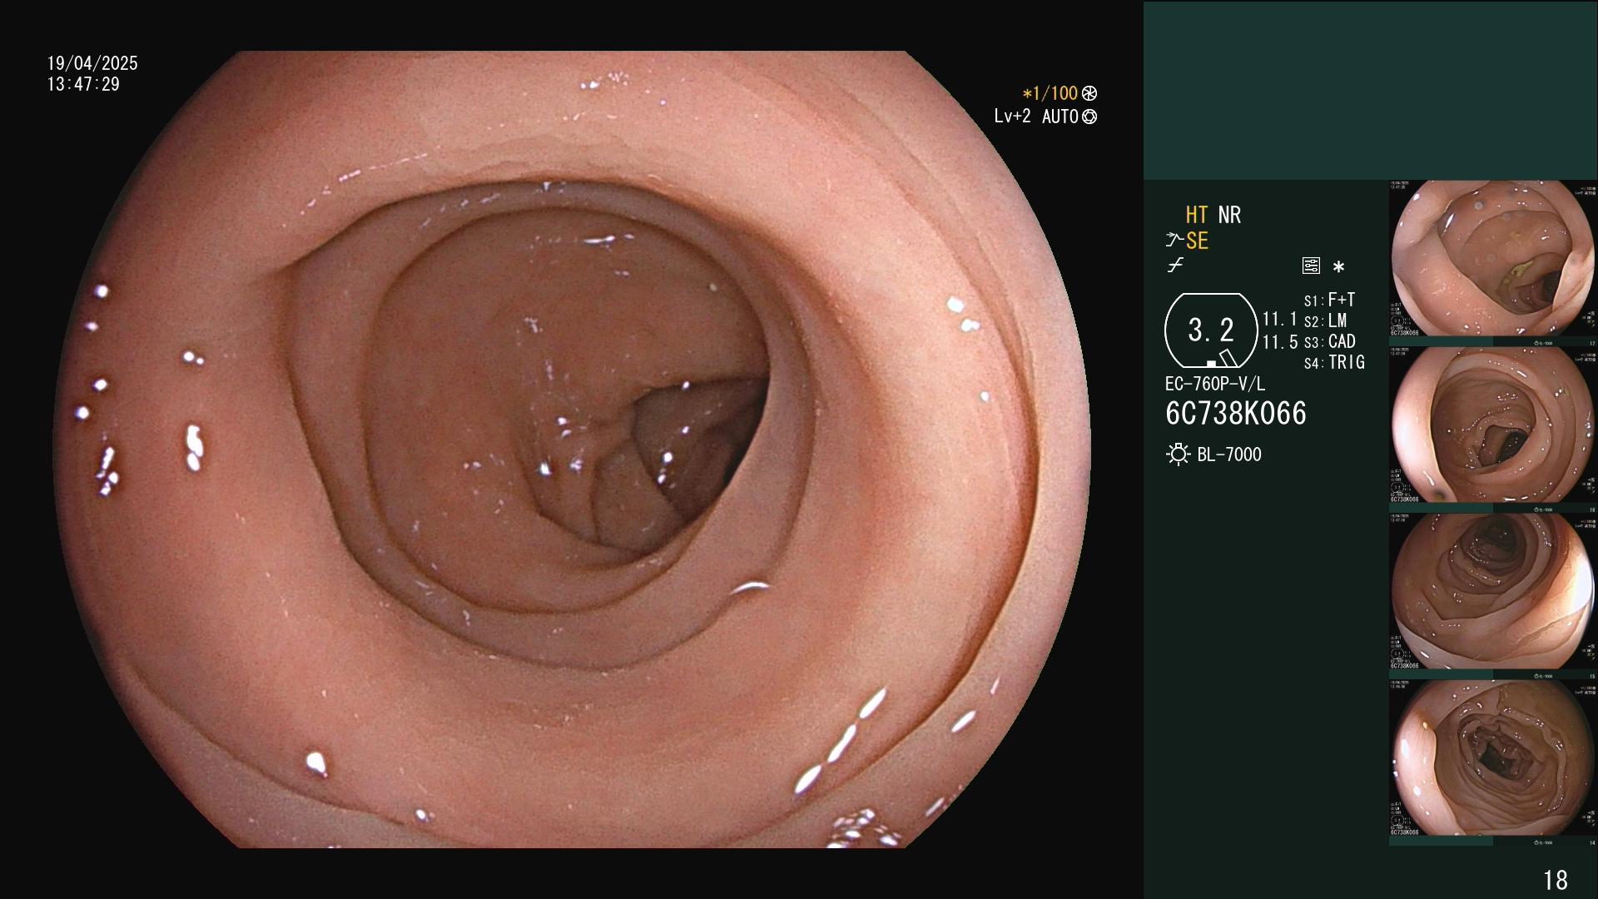
Task: Click the iris icon beside Lv+2 AUTO
Action: (x=1089, y=117)
